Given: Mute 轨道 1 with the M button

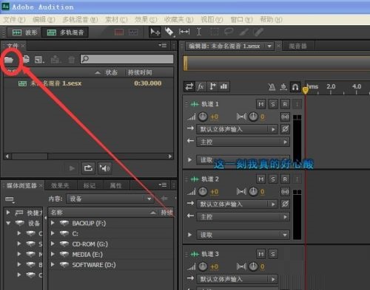Looking at the screenshot, I should click(x=261, y=104).
